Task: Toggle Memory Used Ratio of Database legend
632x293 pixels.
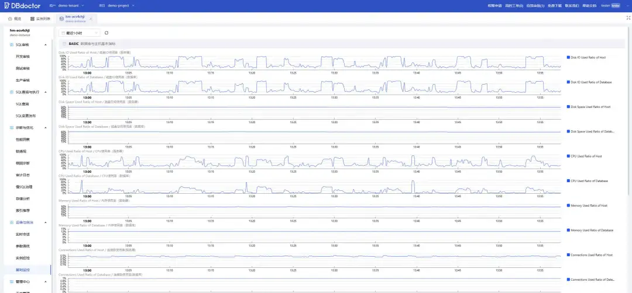Action: pyautogui.click(x=590, y=231)
